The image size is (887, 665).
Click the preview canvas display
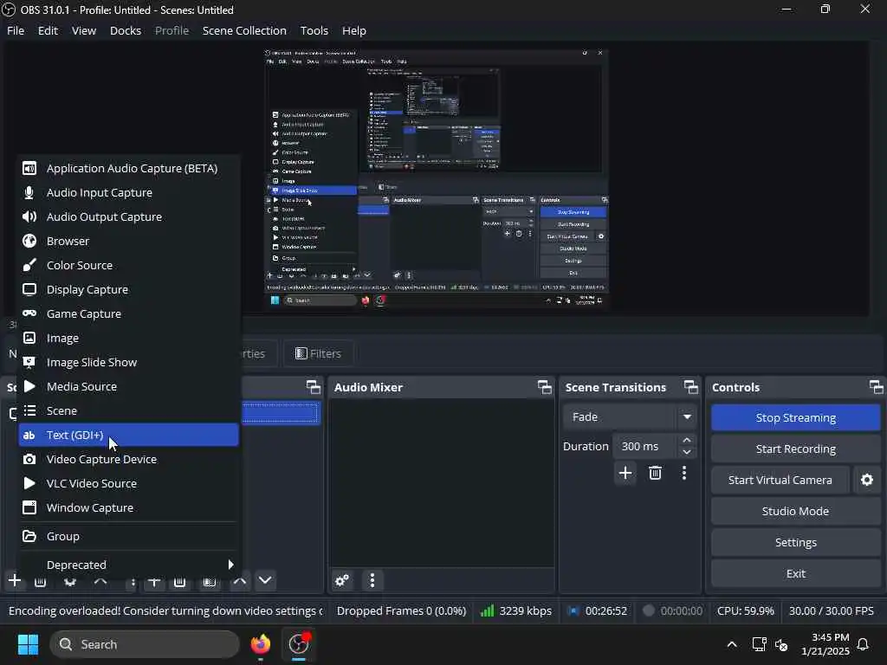[x=437, y=180]
